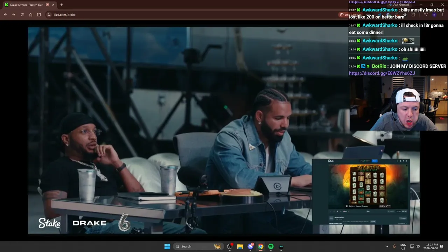Open OBS Studio from the taskbar

230,246
